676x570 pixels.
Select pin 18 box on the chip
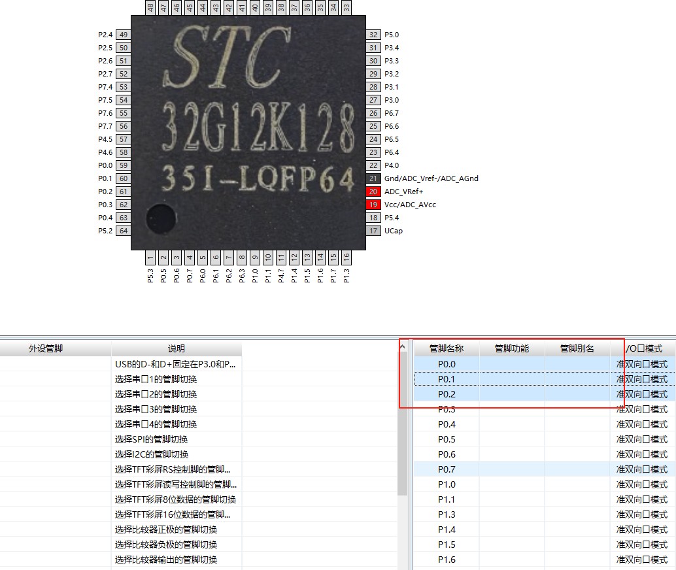pyautogui.click(x=373, y=218)
